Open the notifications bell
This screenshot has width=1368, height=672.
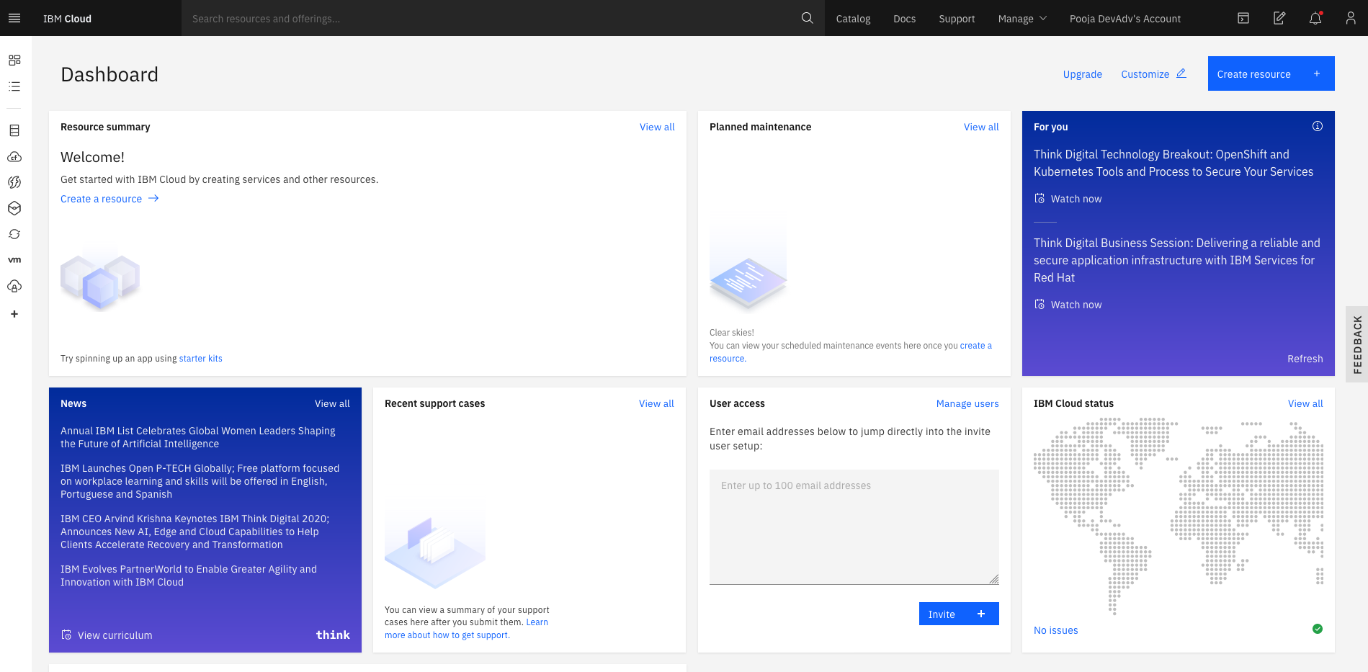[1315, 18]
